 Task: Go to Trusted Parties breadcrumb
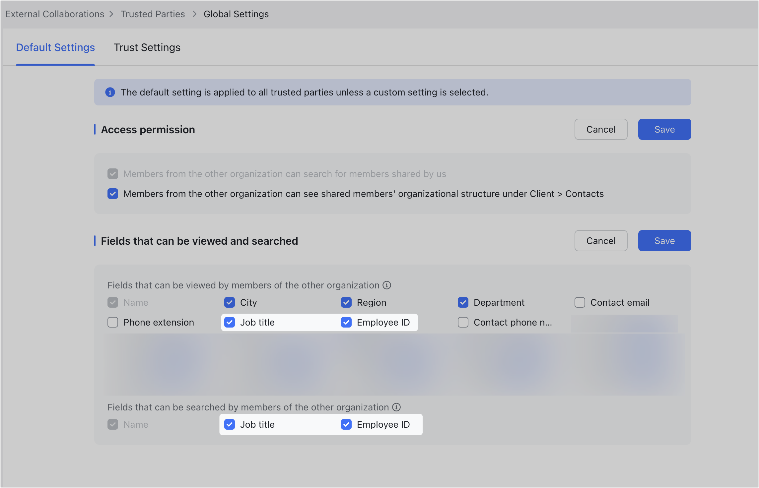tap(153, 14)
